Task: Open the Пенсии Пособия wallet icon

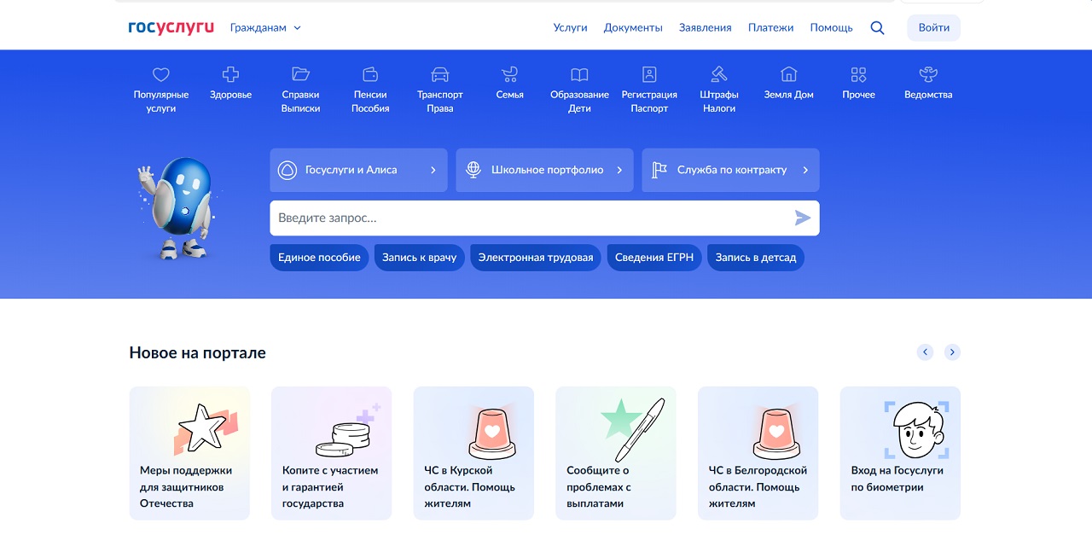Action: pos(370,74)
